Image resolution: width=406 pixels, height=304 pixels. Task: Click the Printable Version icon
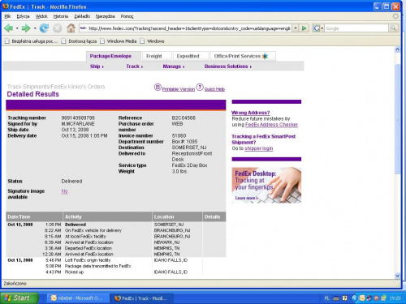pyautogui.click(x=158, y=88)
